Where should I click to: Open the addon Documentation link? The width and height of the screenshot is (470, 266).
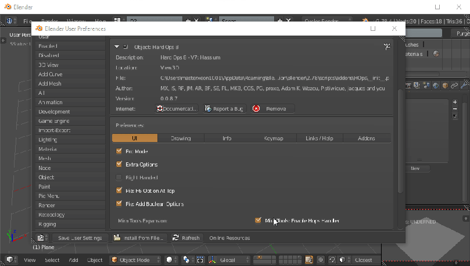[x=177, y=109]
